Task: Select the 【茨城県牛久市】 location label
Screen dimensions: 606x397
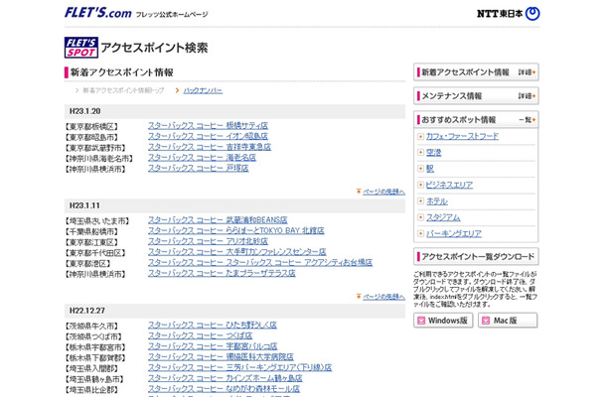Action: click(x=91, y=326)
